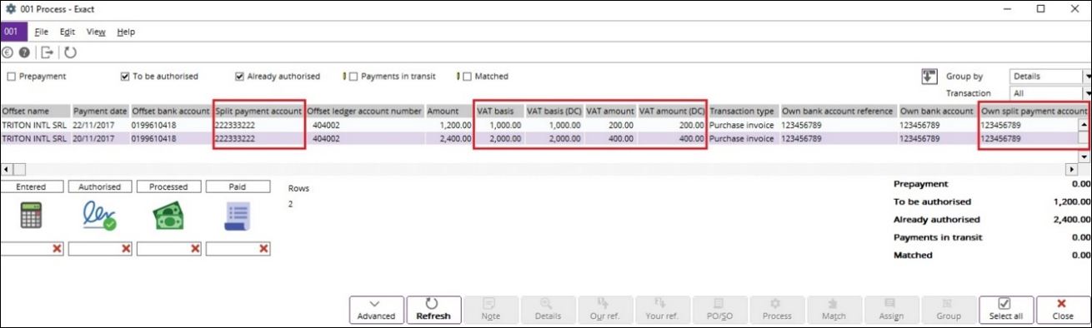The height and width of the screenshot is (328, 1092).
Task: Click the Entered calculator icon
Action: 32,216
